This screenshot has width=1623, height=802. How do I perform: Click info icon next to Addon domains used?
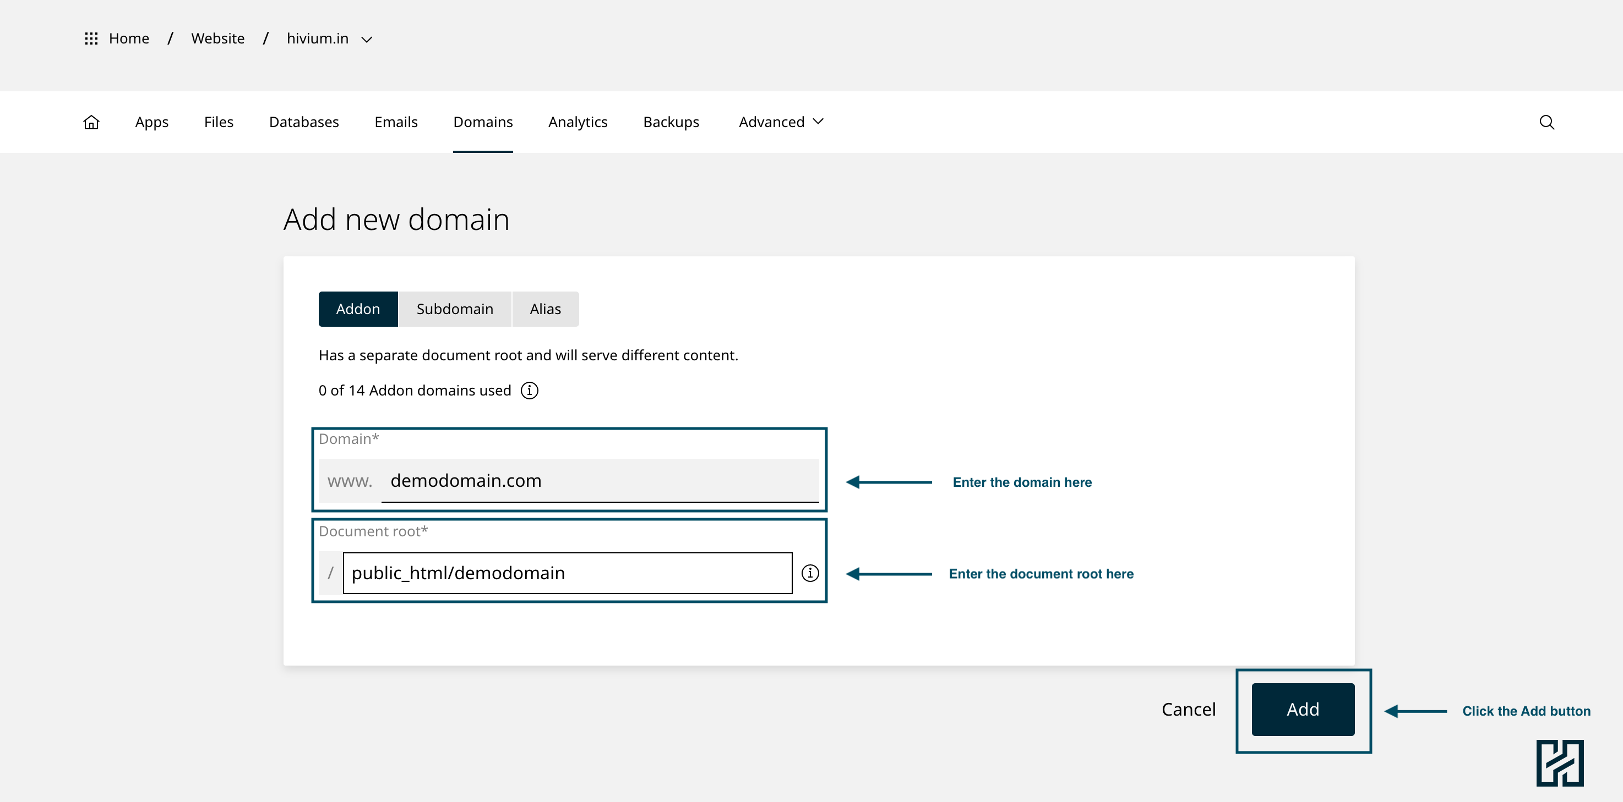(x=529, y=391)
